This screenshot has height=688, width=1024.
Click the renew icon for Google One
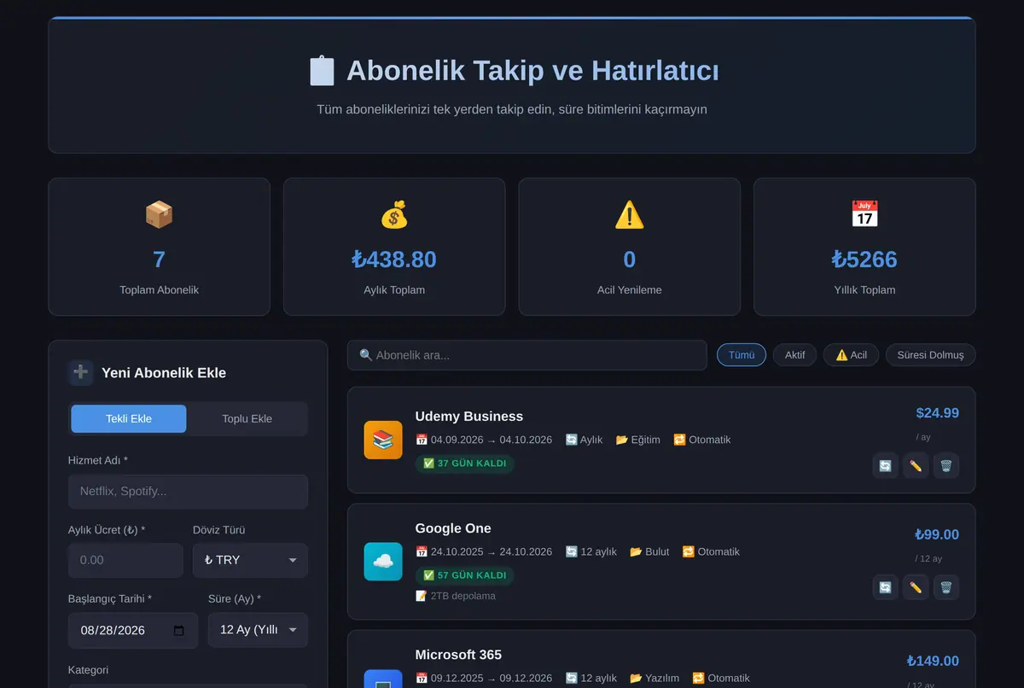pos(885,587)
